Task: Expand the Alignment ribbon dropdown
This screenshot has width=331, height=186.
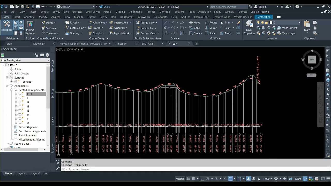Action: [107, 23]
